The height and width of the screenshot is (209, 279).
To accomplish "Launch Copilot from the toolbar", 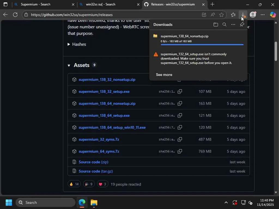I will 273,15.
